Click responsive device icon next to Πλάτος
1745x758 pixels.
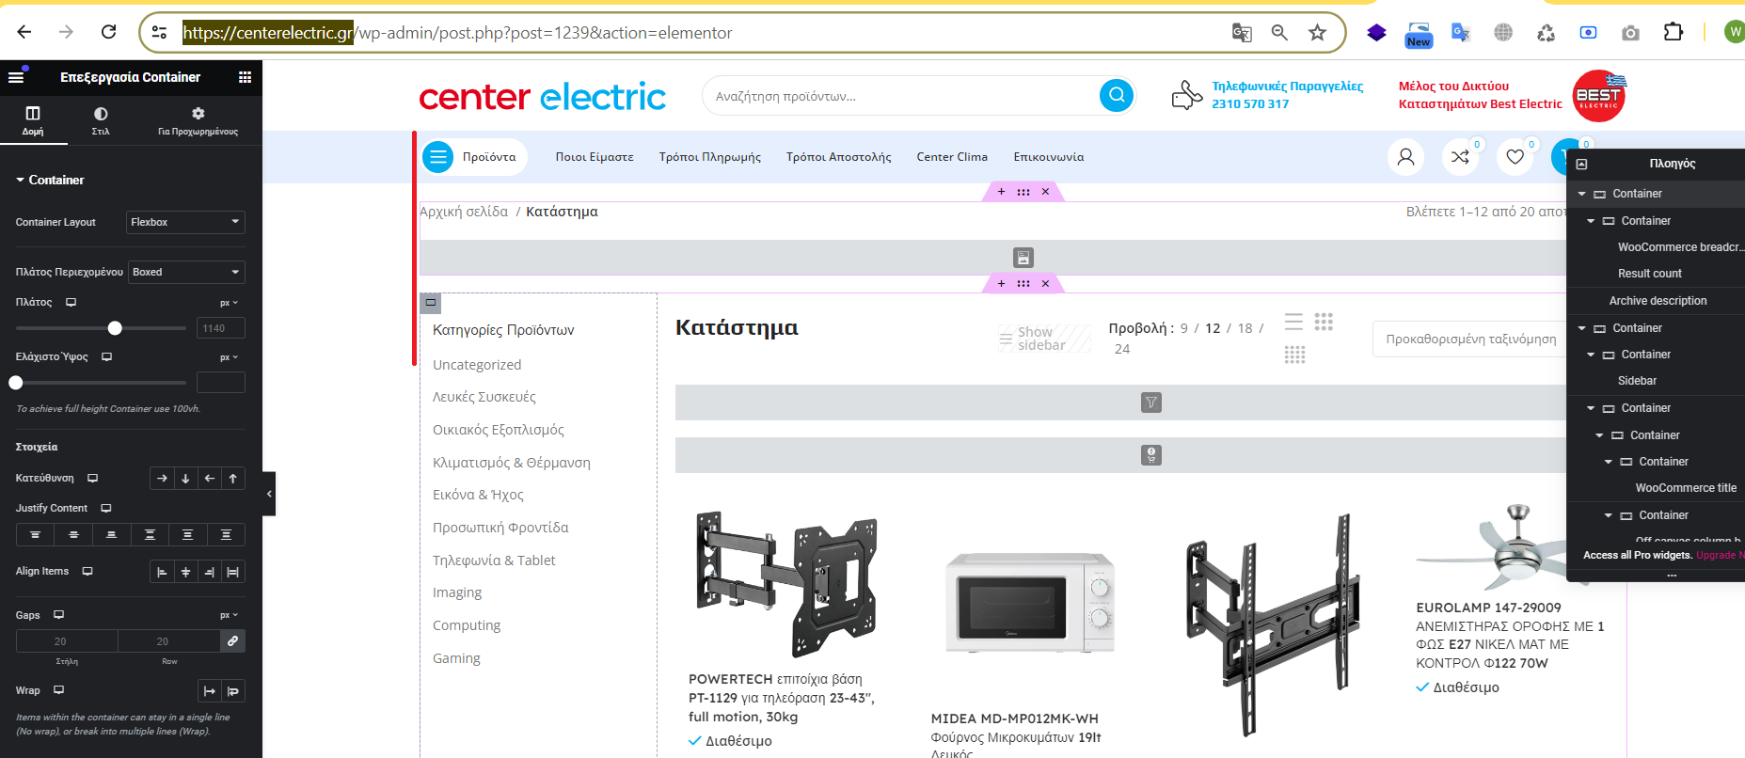tap(71, 303)
